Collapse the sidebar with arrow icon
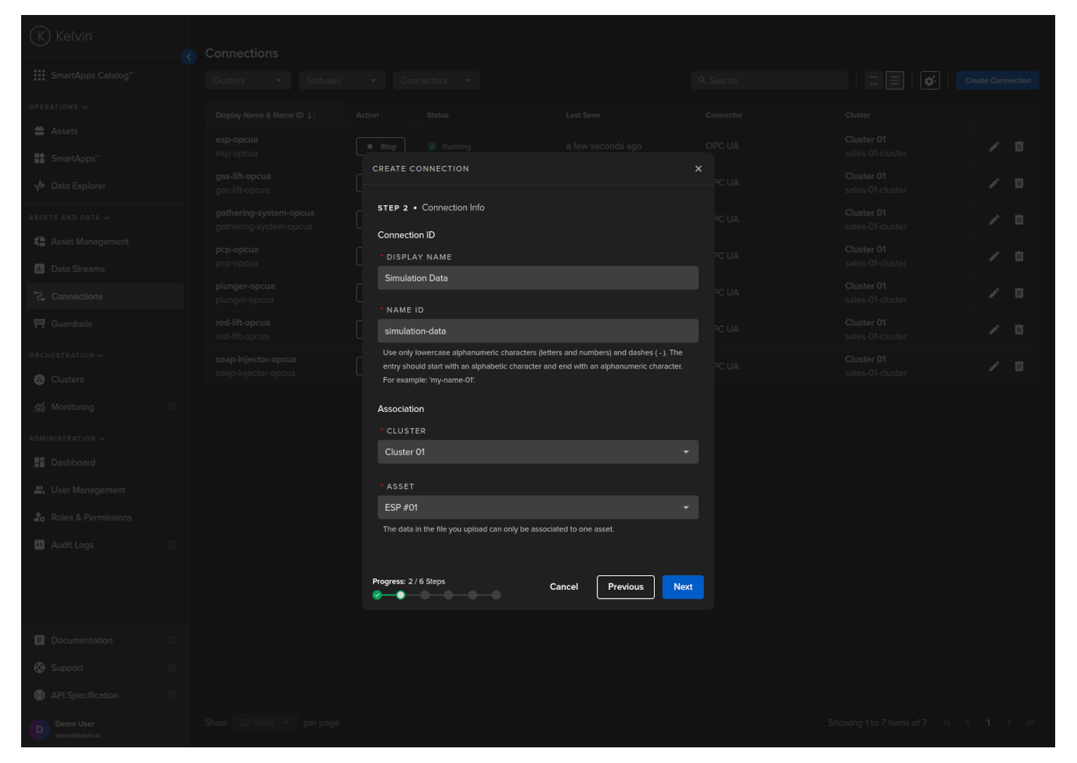1077x763 pixels. (x=189, y=57)
